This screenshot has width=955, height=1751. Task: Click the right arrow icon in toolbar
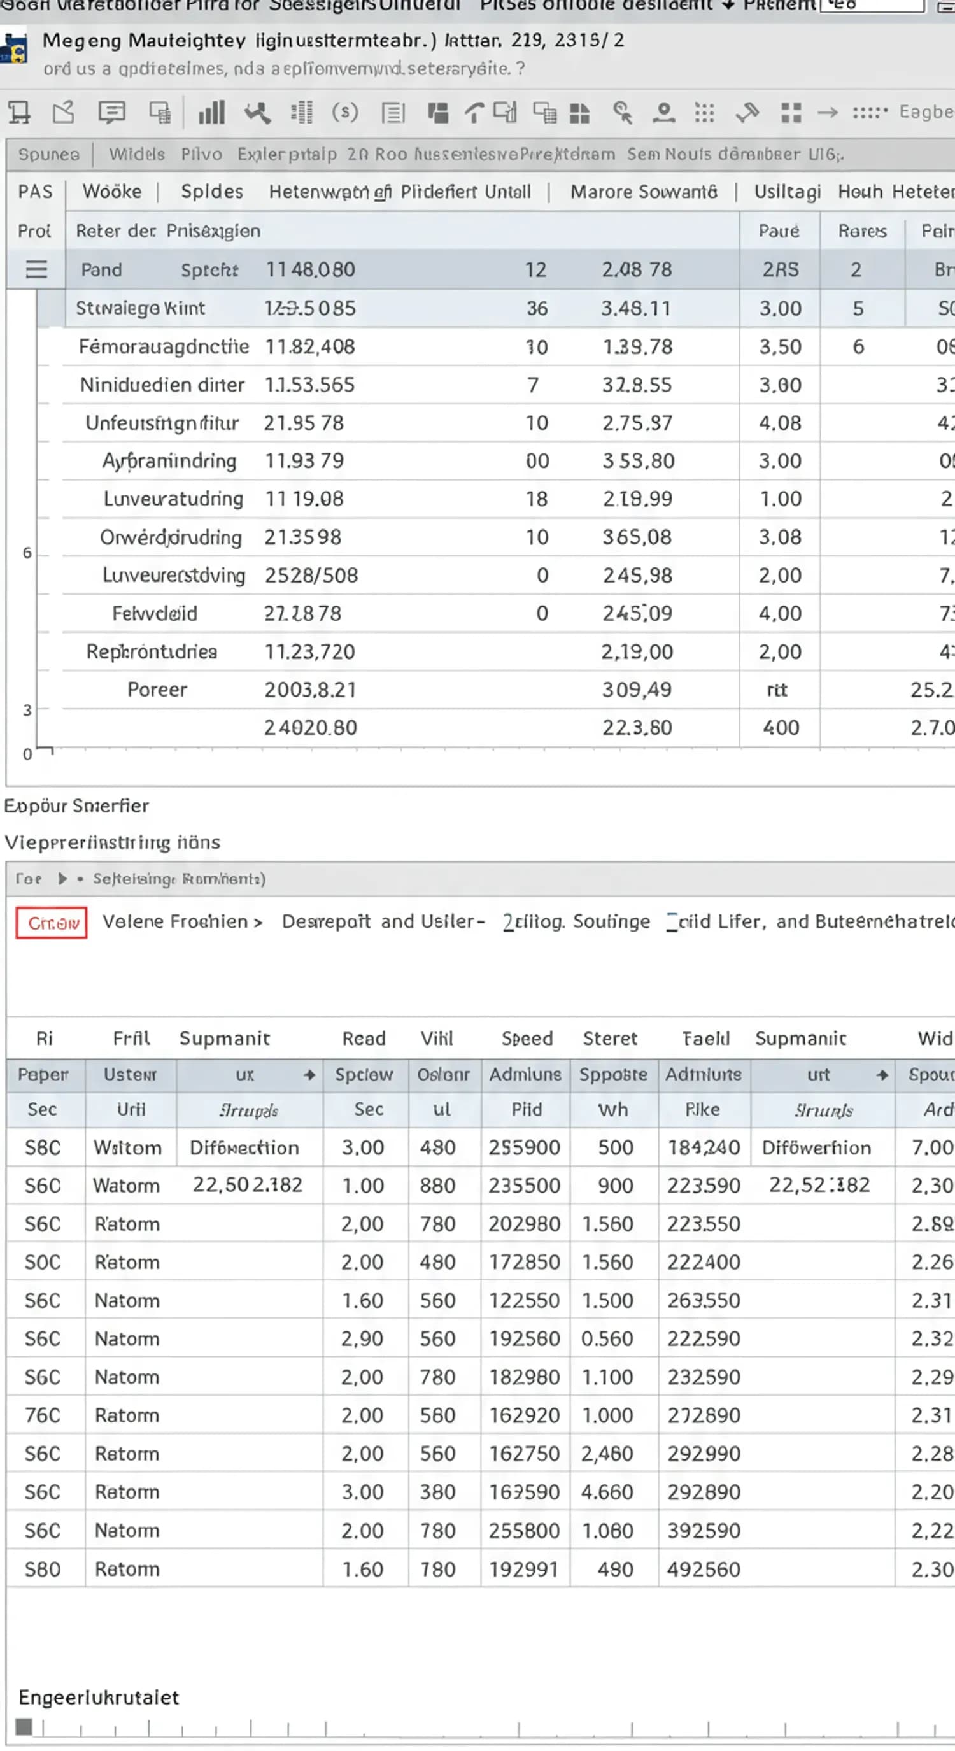coord(827,112)
